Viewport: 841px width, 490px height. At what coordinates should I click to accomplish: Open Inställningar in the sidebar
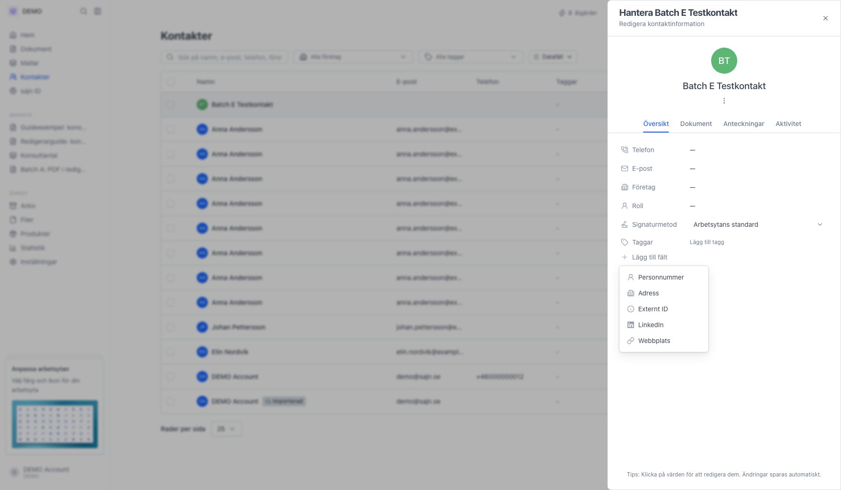(34, 262)
